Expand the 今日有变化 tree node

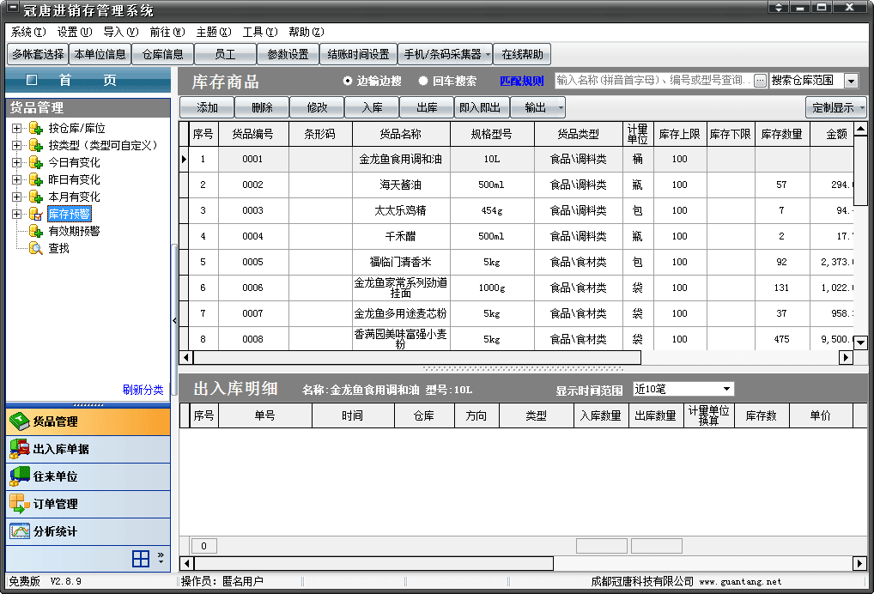coord(16,162)
